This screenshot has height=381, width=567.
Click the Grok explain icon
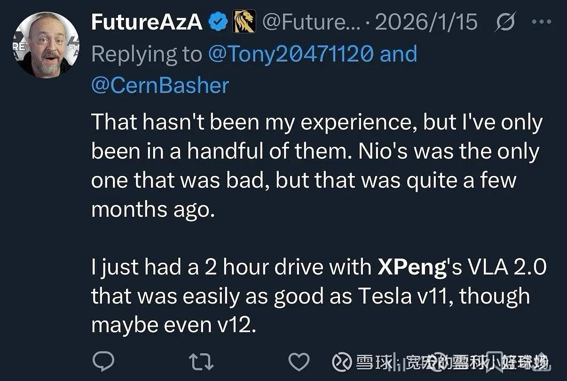pos(505,22)
